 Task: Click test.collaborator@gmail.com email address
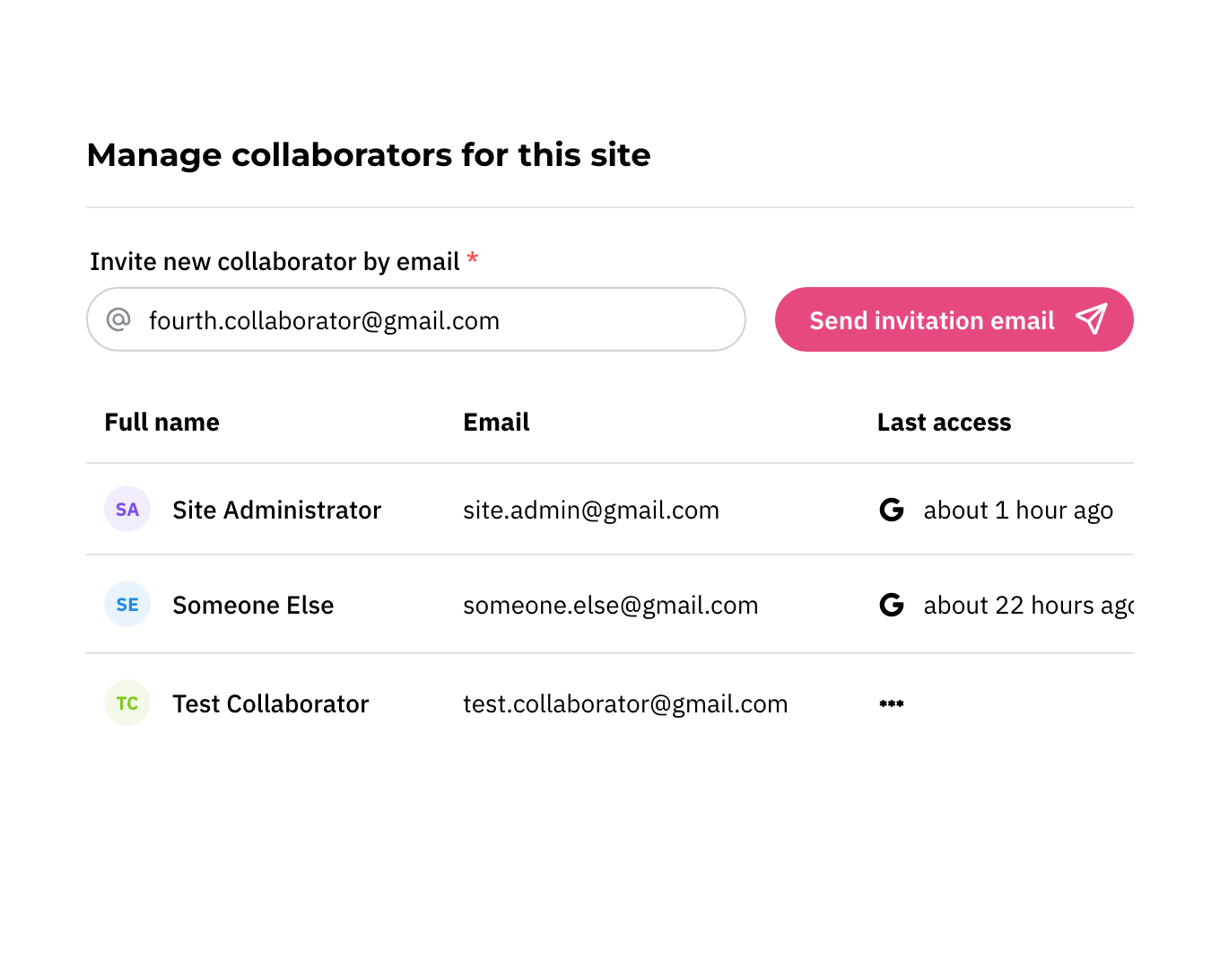click(x=625, y=704)
